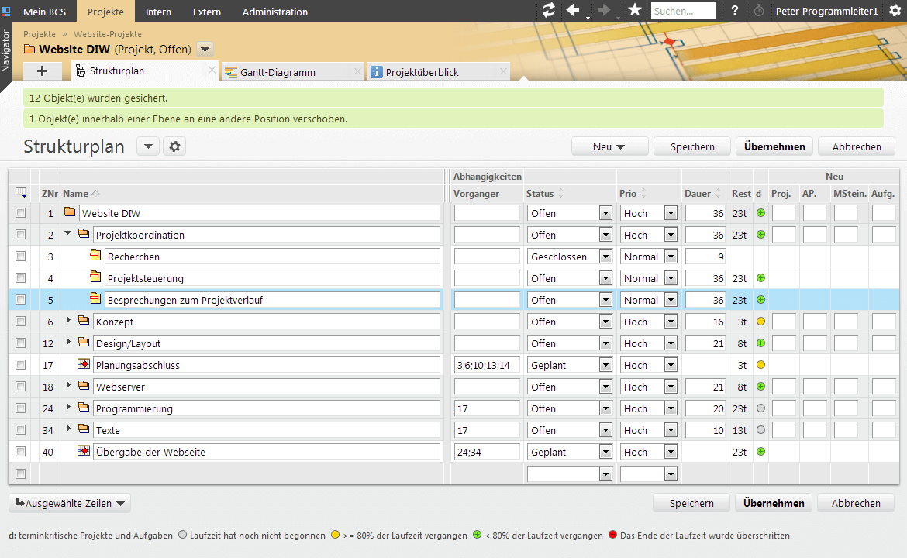
Task: Close the Strukturplan tab
Action: pos(212,70)
